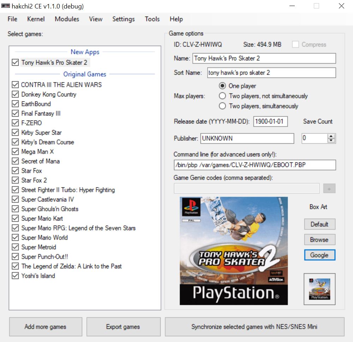Select Super Ghouls'n Ghosts in list
Image resolution: width=353 pixels, height=342 pixels.
pyautogui.click(x=50, y=209)
